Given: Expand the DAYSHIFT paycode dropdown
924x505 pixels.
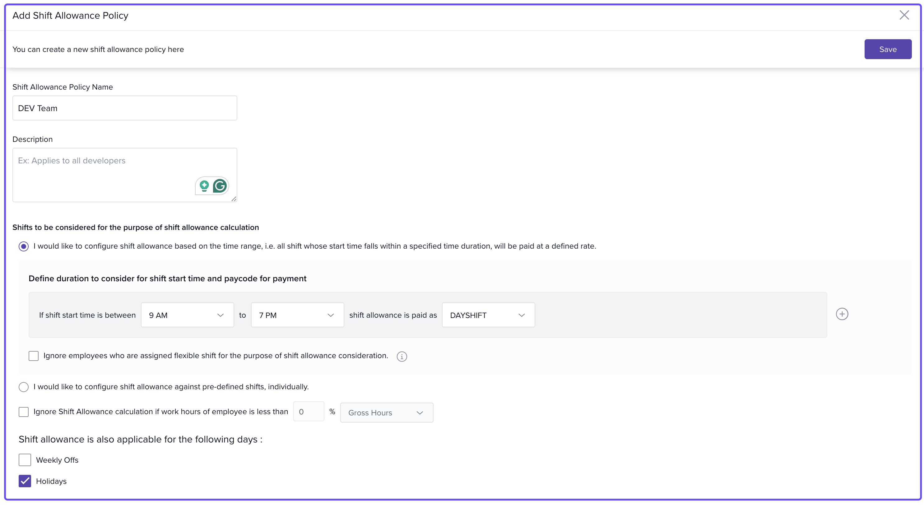Looking at the screenshot, I should [x=488, y=315].
